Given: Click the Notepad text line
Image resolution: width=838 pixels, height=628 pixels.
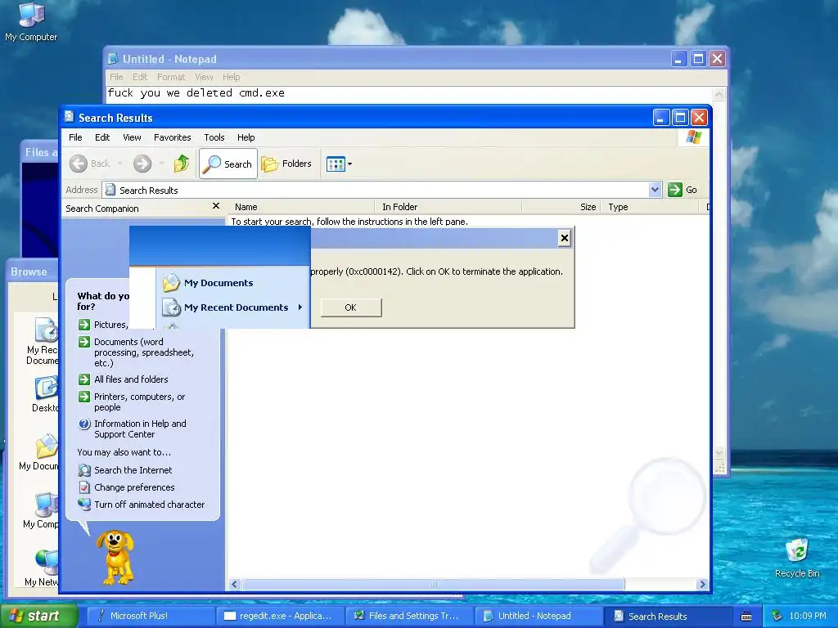Looking at the screenshot, I should pyautogui.click(x=196, y=93).
